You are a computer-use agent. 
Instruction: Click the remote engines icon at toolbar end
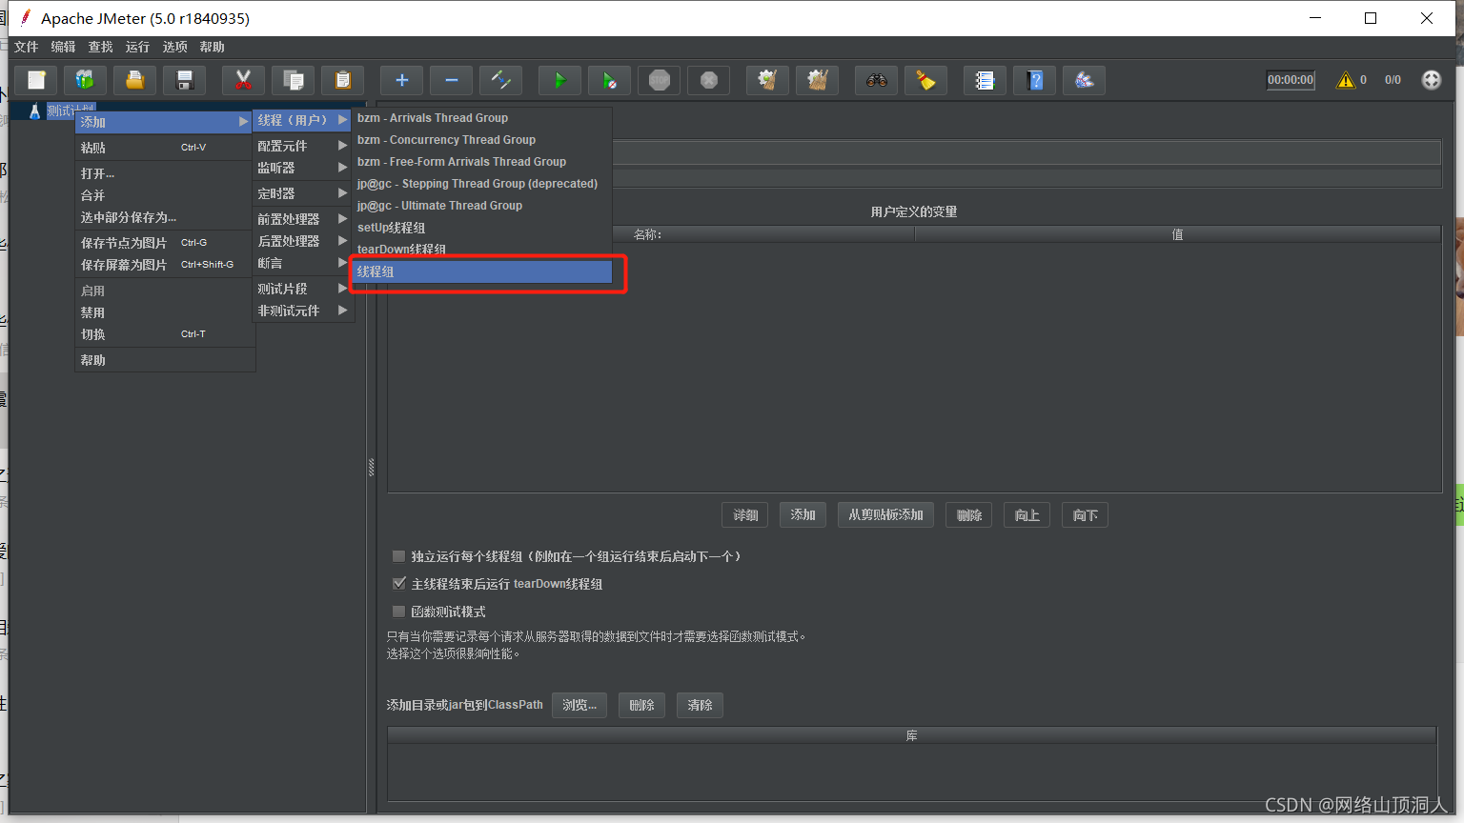(1432, 80)
